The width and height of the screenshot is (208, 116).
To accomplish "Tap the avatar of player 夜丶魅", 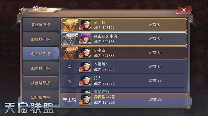I will (x=86, y=25).
